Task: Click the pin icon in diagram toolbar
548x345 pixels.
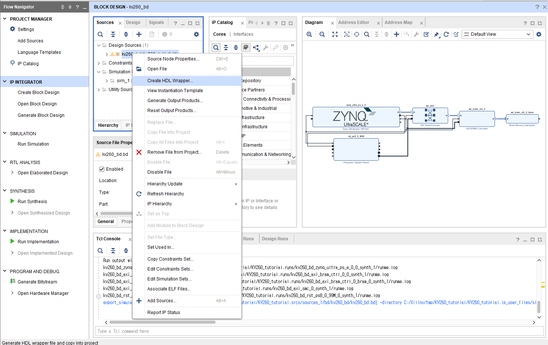Action: [x=436, y=34]
